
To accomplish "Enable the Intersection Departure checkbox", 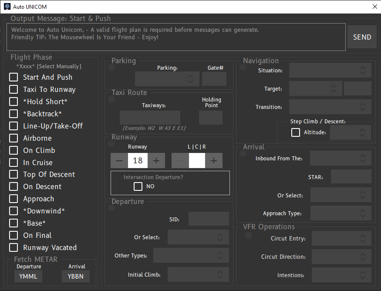I will tap(138, 186).
